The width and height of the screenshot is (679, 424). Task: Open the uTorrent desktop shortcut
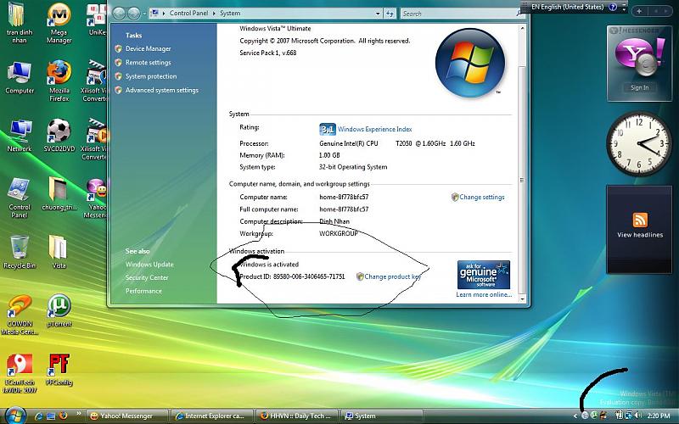[59, 305]
